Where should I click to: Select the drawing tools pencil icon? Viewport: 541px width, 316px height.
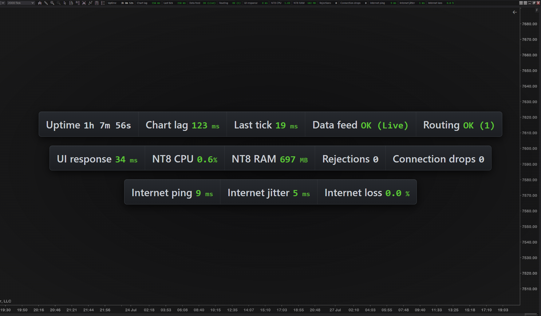click(46, 3)
